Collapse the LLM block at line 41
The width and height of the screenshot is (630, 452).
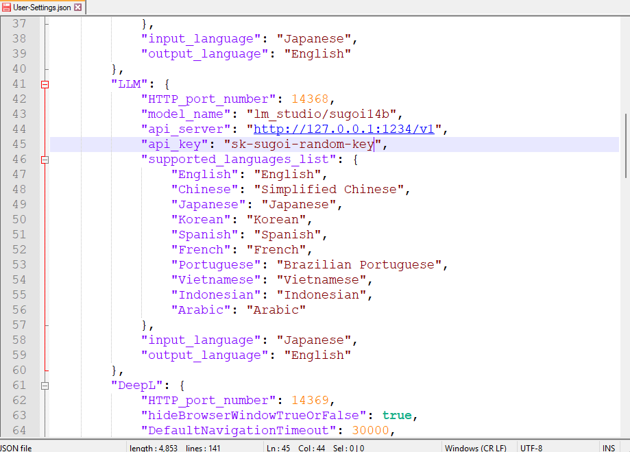45,84
